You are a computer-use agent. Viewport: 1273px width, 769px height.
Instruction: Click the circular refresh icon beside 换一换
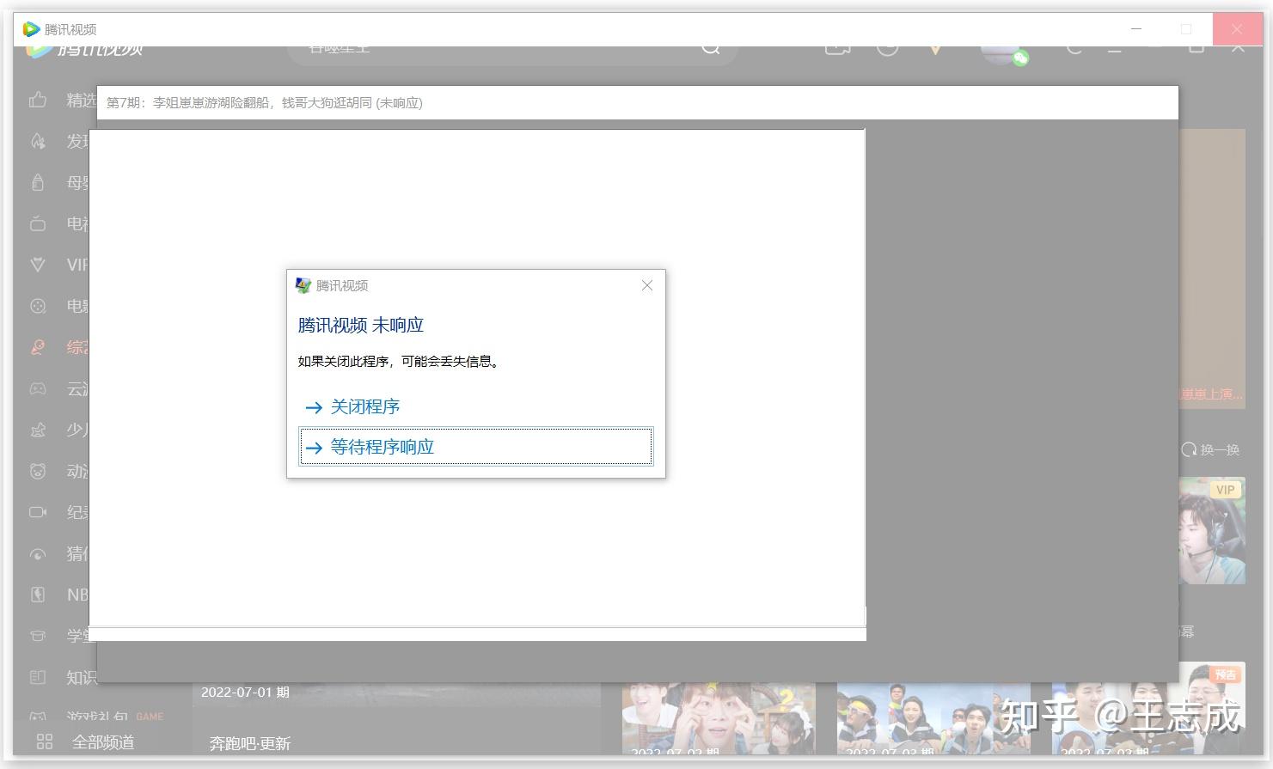(x=1189, y=449)
